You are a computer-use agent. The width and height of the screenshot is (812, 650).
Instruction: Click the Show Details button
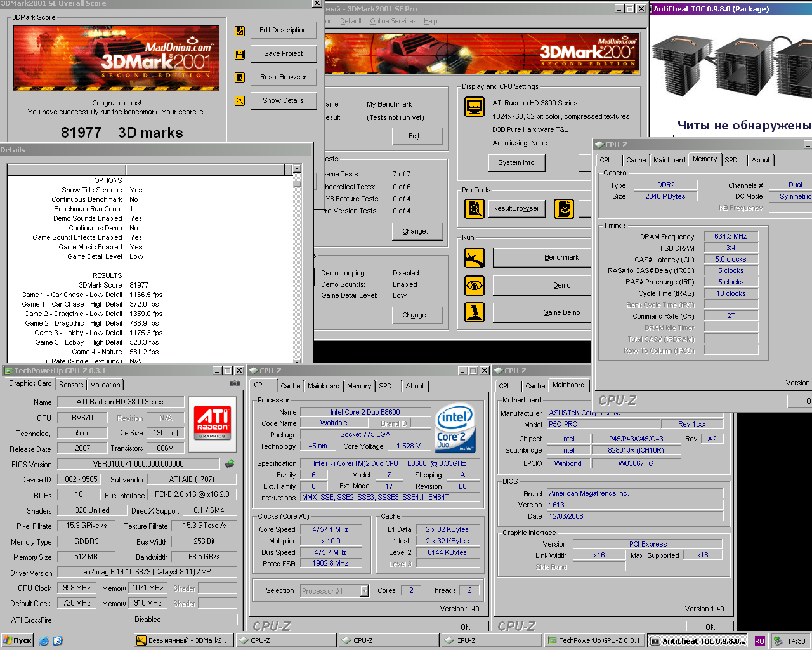coord(283,100)
